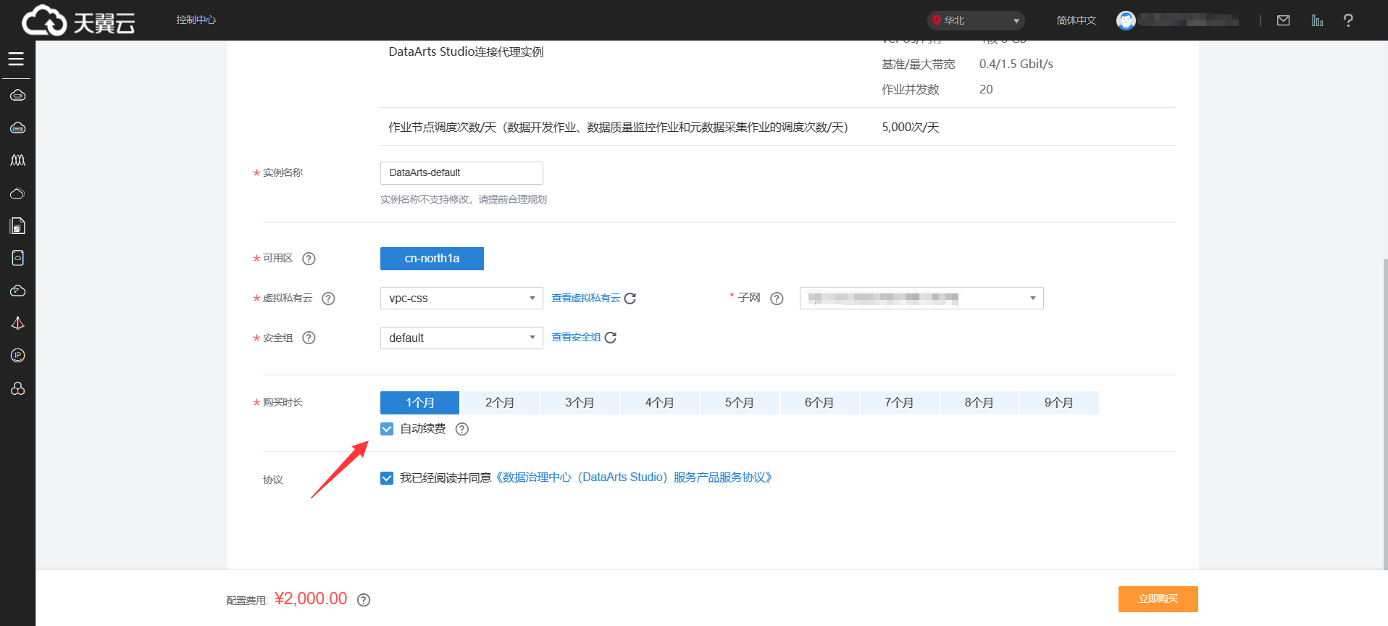Screen dimensions: 1388x626
Task: Click the plain cloud outline sidebar icon
Action: tap(17, 193)
